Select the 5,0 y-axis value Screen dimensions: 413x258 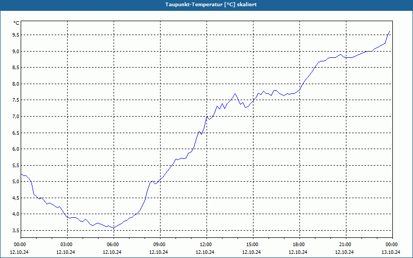coord(16,182)
